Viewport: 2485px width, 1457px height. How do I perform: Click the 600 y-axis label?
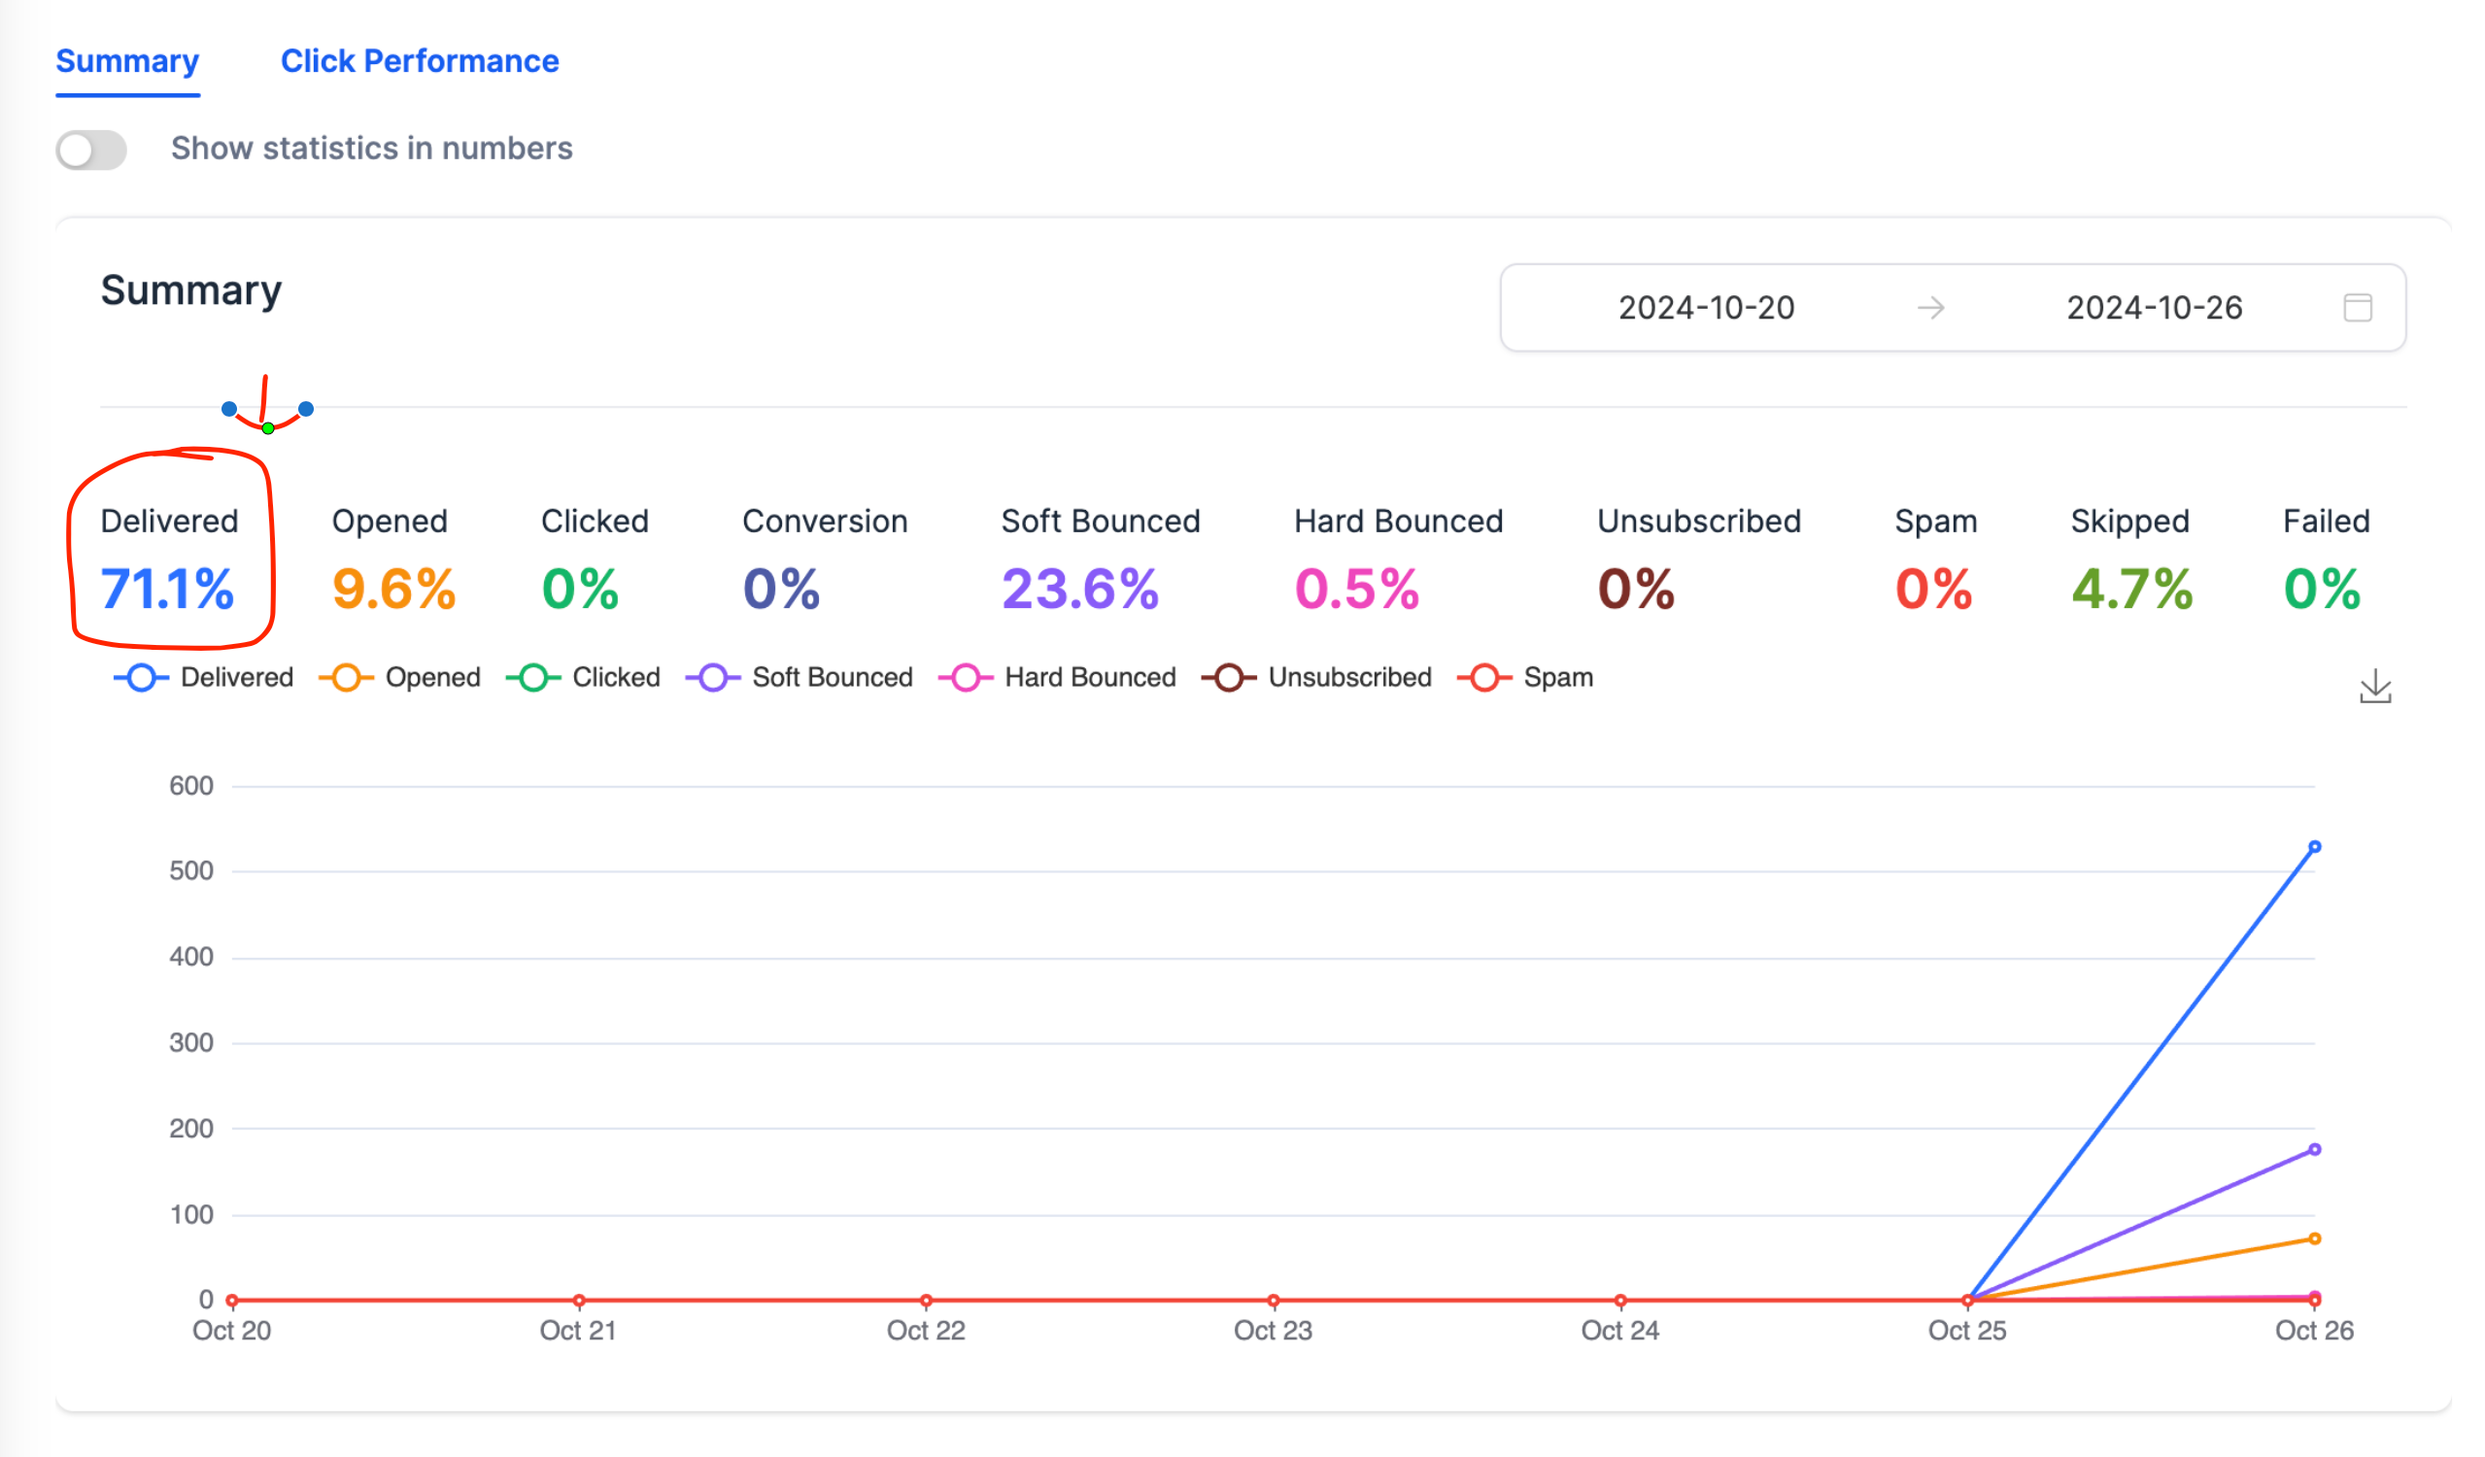click(191, 786)
